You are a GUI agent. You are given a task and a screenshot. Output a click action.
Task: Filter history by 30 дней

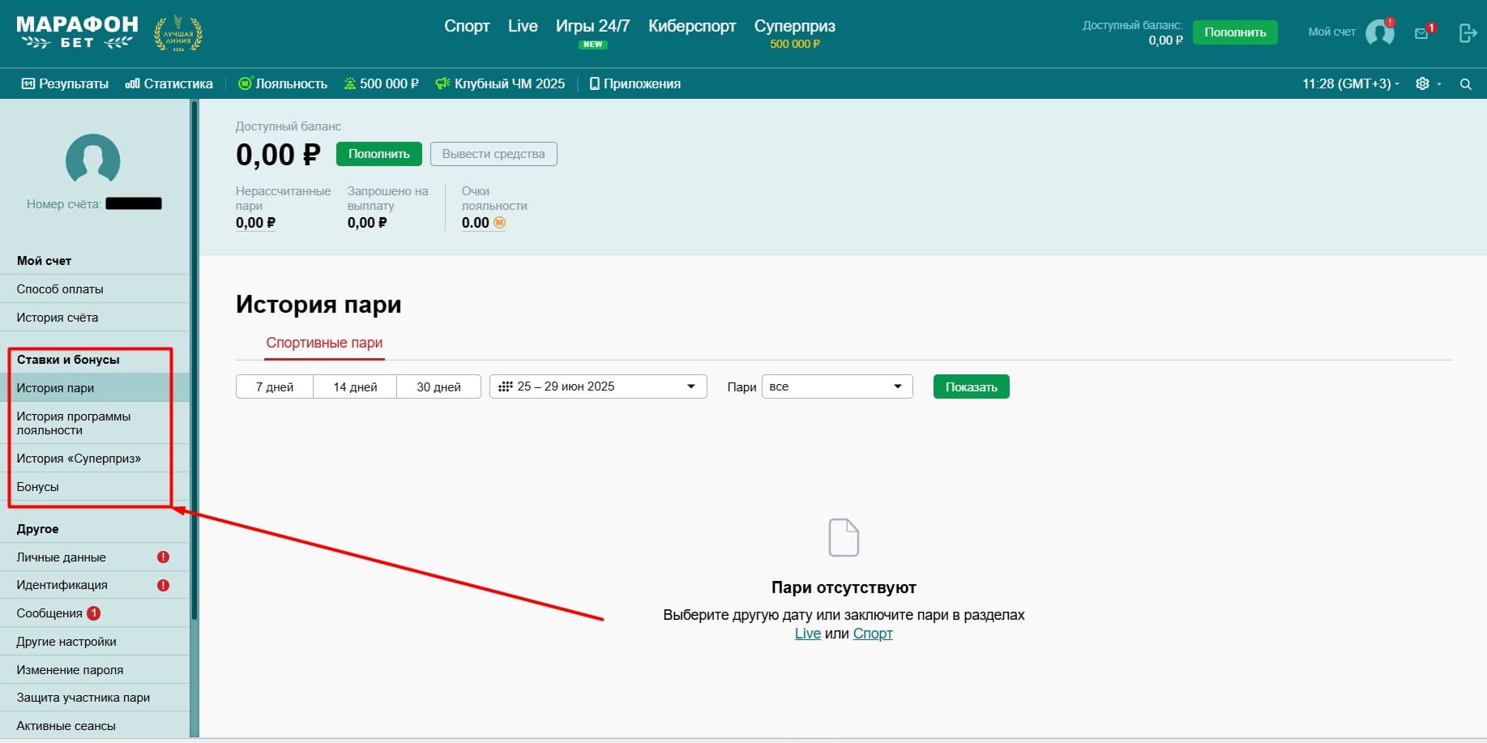pos(438,386)
